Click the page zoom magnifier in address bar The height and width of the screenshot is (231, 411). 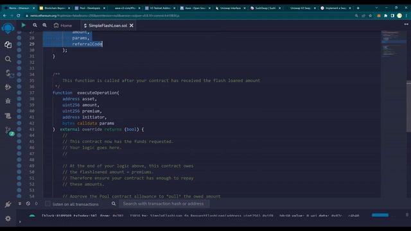(356, 15)
